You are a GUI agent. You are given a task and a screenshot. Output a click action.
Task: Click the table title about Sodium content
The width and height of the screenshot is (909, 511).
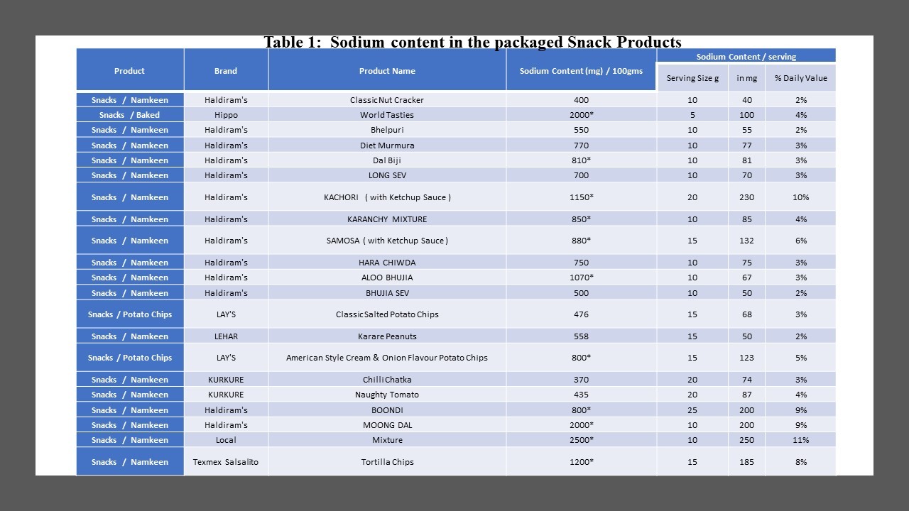472,42
